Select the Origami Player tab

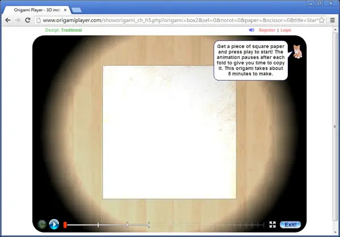[x=37, y=10]
